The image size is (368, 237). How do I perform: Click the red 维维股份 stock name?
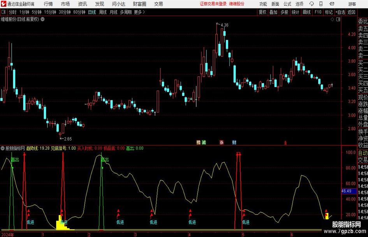click(x=236, y=4)
